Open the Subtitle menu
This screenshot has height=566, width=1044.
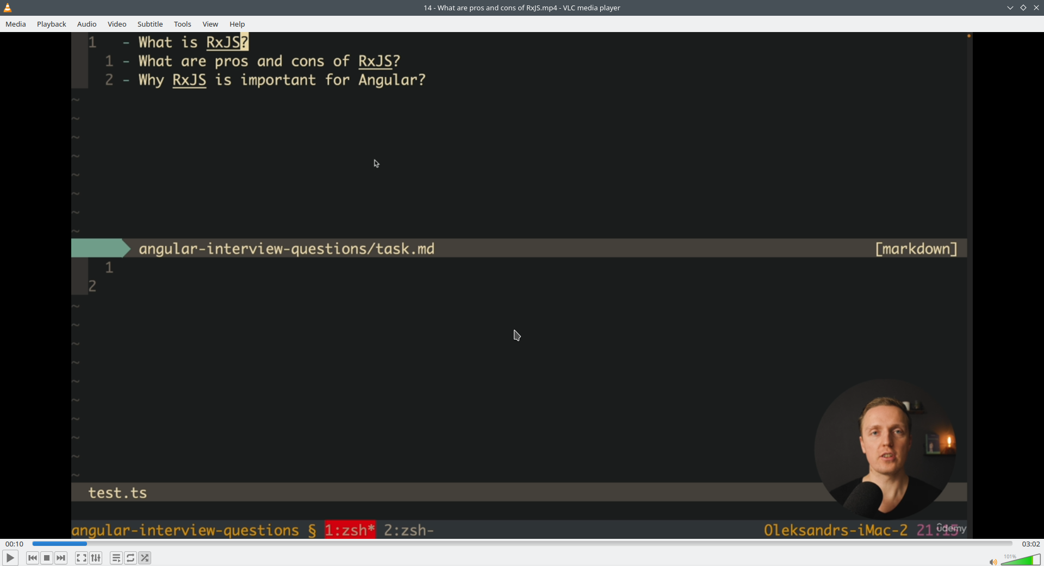[x=150, y=24]
